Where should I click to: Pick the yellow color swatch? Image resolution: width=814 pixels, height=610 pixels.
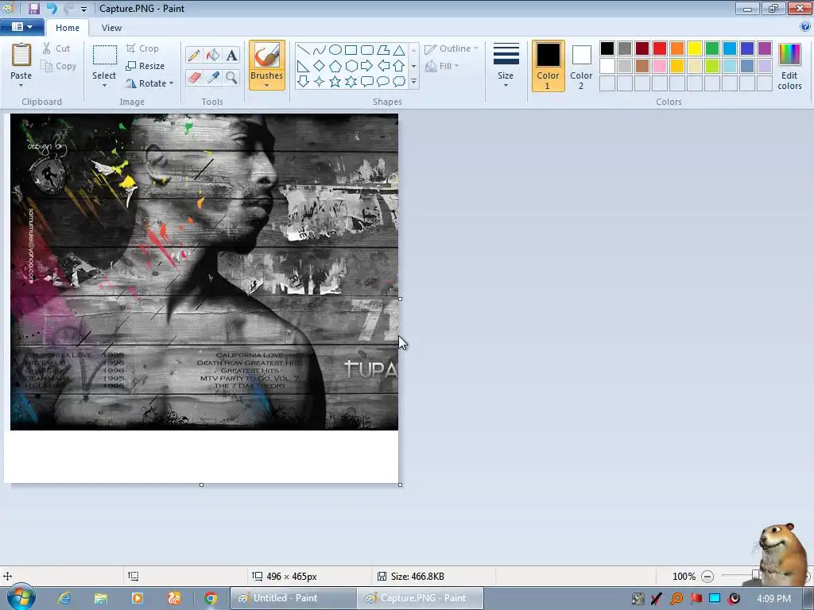[695, 48]
